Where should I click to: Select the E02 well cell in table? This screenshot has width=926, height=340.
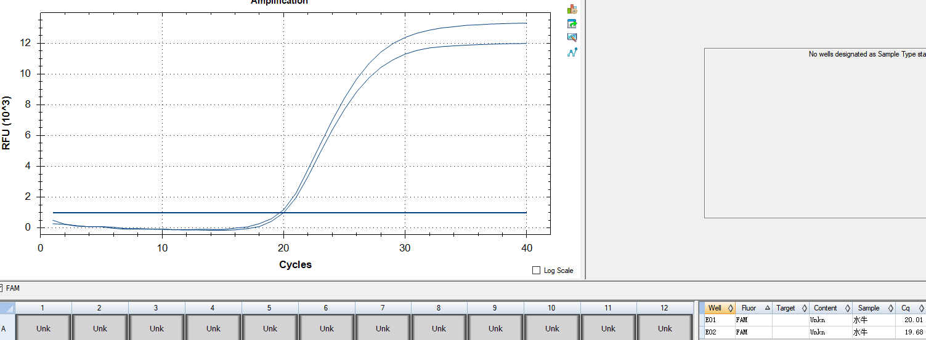click(x=720, y=332)
